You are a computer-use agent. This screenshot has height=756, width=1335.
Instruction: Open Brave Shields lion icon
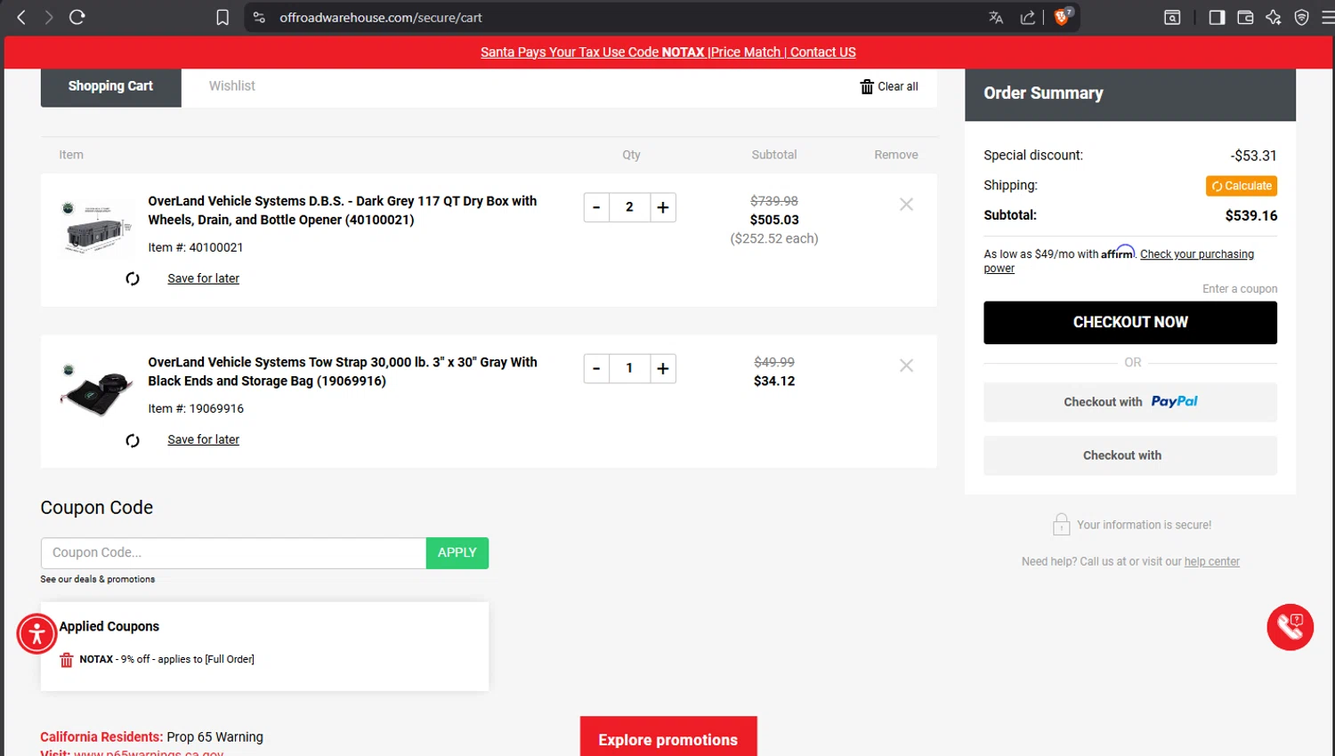click(1062, 17)
